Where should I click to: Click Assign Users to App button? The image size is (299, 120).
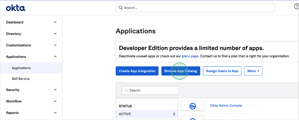[222, 71]
